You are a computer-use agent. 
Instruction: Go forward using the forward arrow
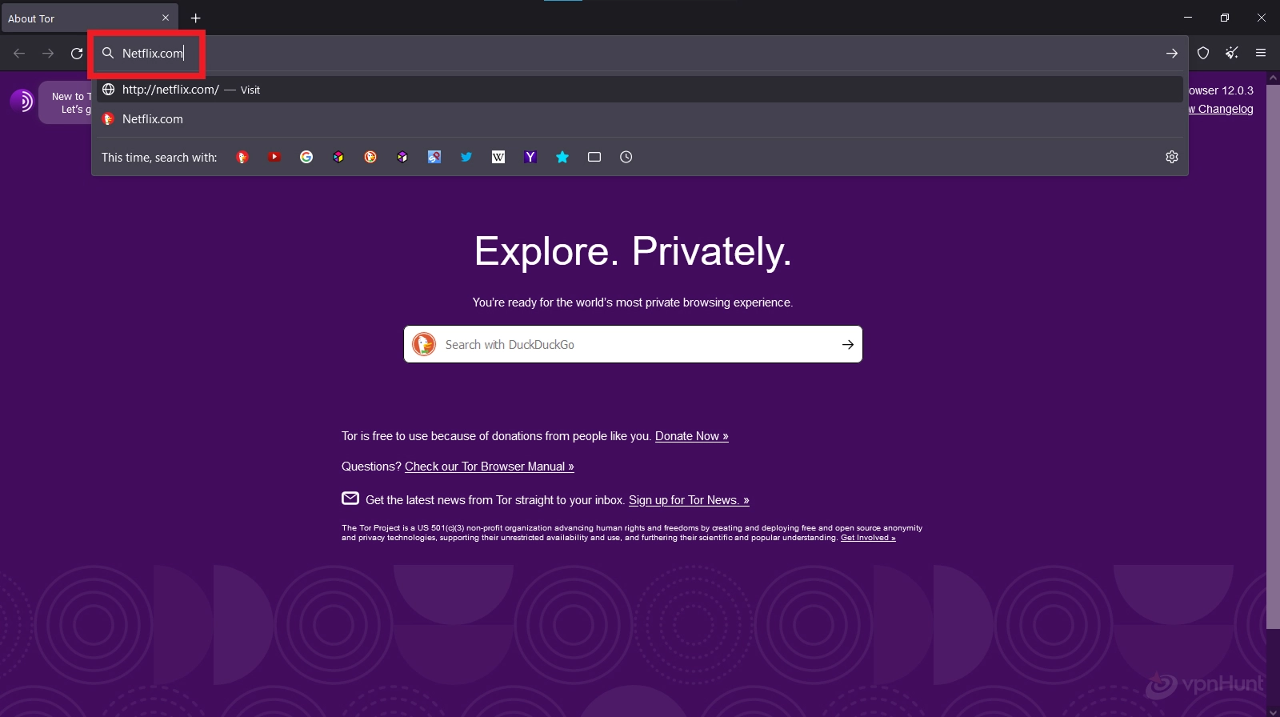[x=48, y=54]
